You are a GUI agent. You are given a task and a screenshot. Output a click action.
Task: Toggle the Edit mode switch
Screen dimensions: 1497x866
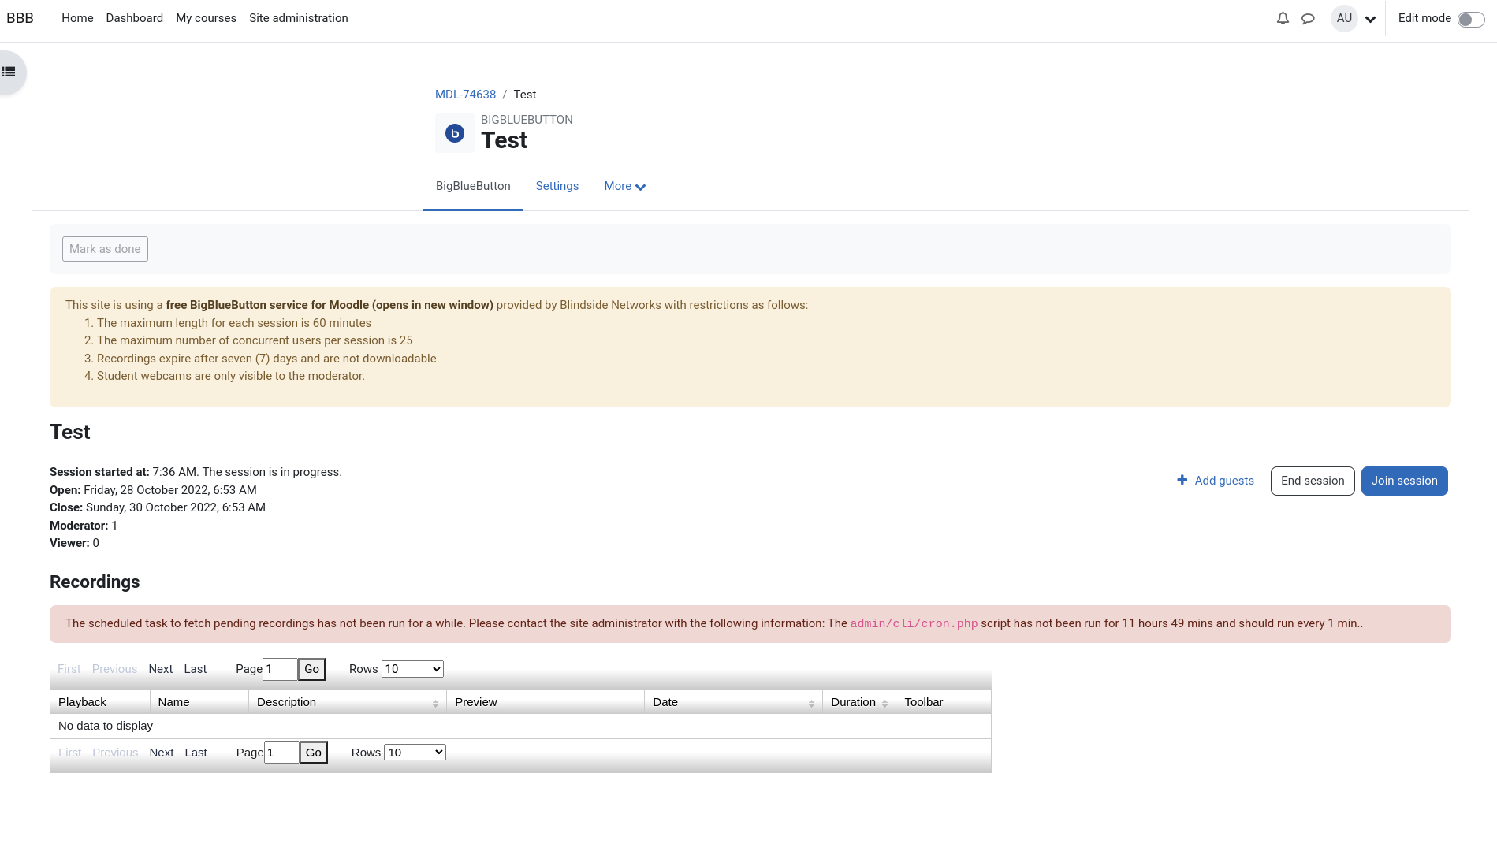1471,19
